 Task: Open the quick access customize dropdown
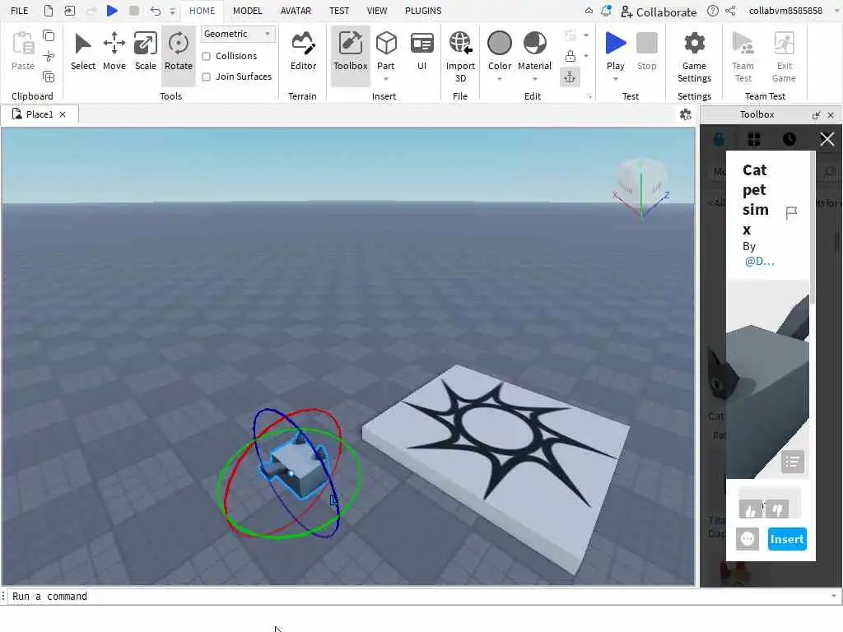pos(172,11)
